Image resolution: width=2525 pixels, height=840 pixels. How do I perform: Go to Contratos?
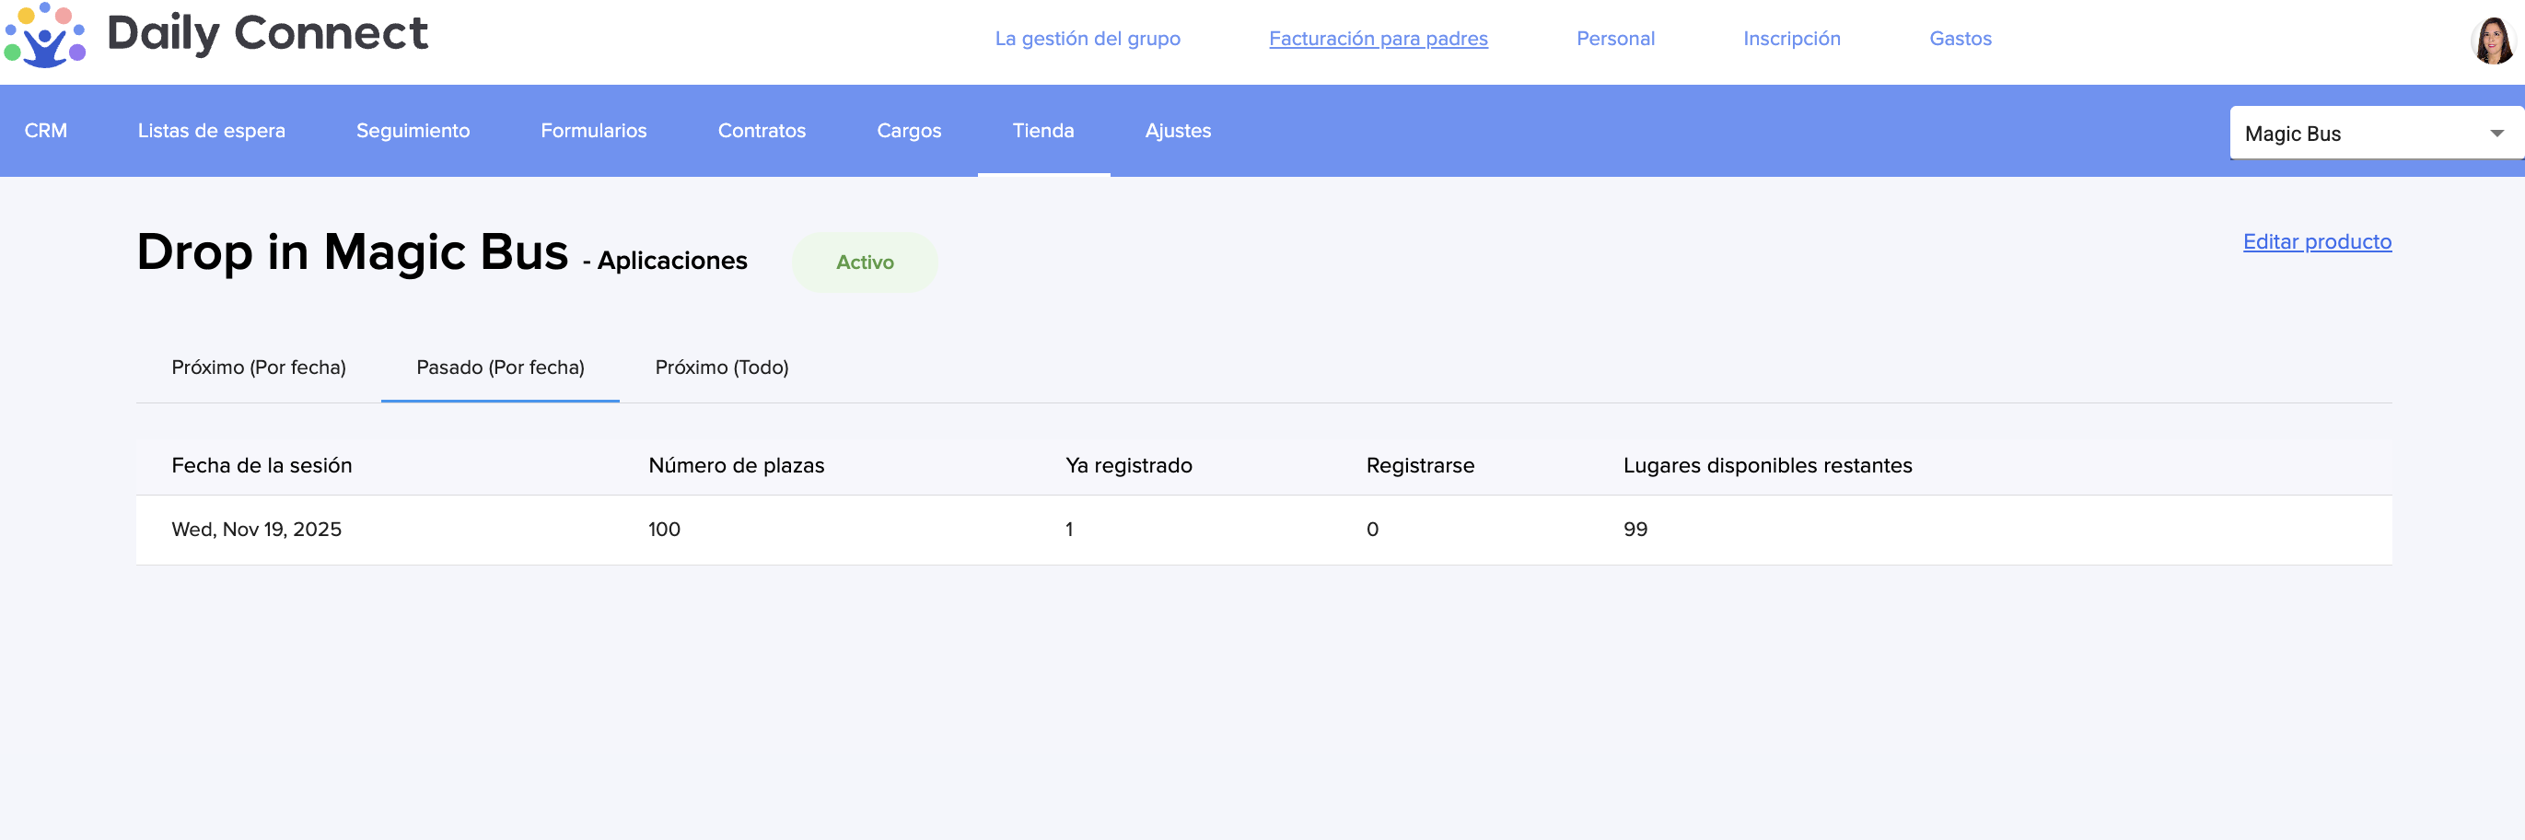point(762,131)
